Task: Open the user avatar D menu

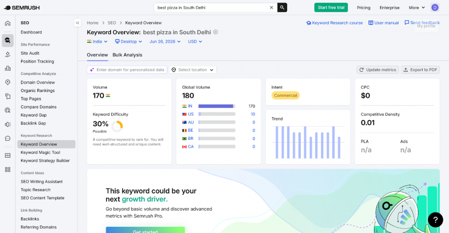Action: tap(435, 8)
